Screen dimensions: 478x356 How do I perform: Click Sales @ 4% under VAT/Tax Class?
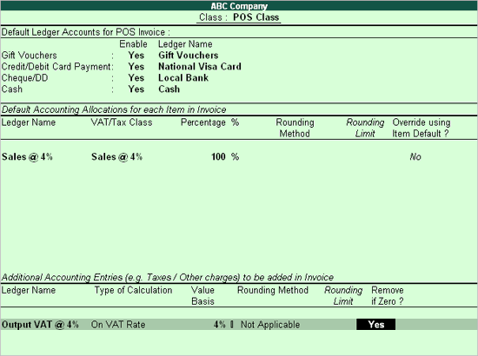point(116,156)
